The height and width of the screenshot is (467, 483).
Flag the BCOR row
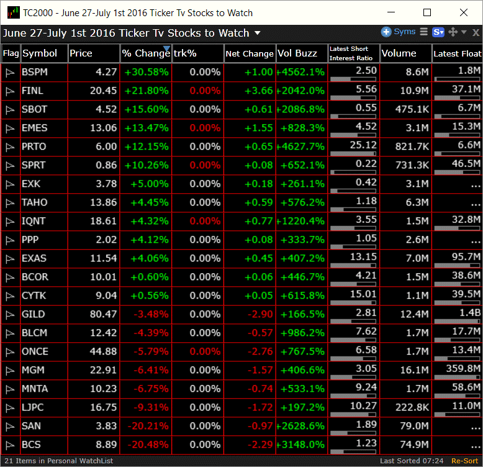pos(10,278)
